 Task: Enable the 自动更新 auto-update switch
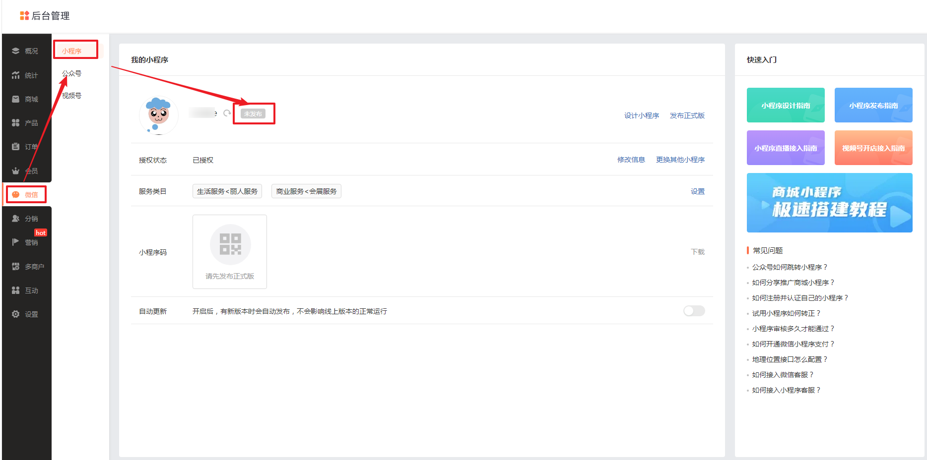pyautogui.click(x=694, y=311)
